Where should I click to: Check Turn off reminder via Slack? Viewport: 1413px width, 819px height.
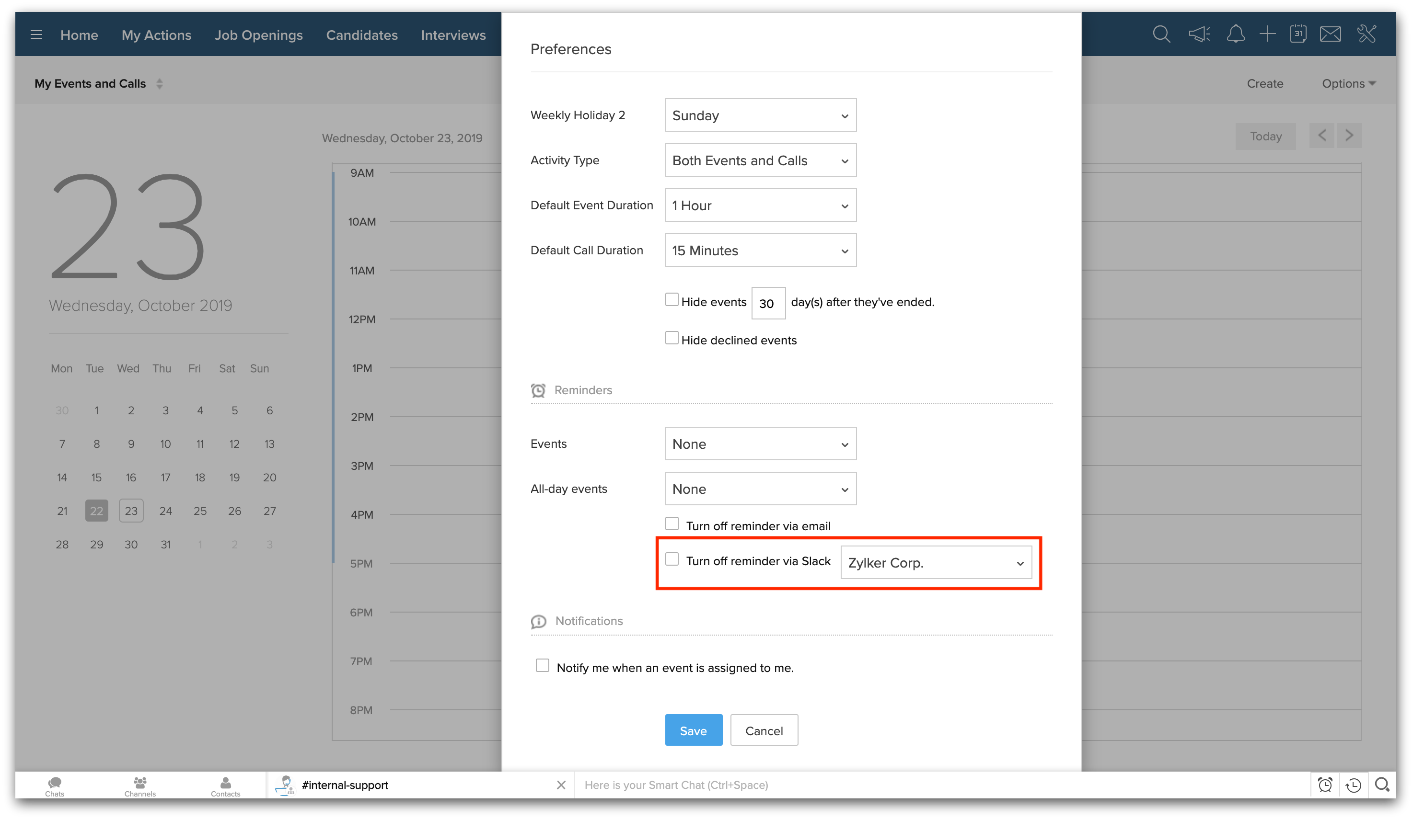pyautogui.click(x=672, y=559)
